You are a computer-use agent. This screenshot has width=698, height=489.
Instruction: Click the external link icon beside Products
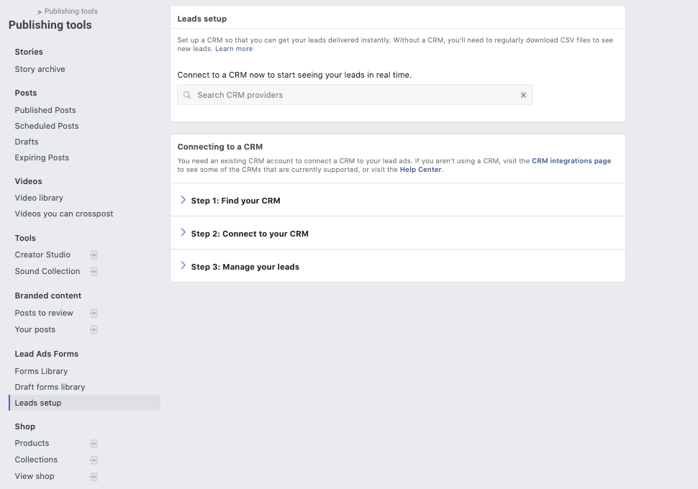(x=94, y=444)
